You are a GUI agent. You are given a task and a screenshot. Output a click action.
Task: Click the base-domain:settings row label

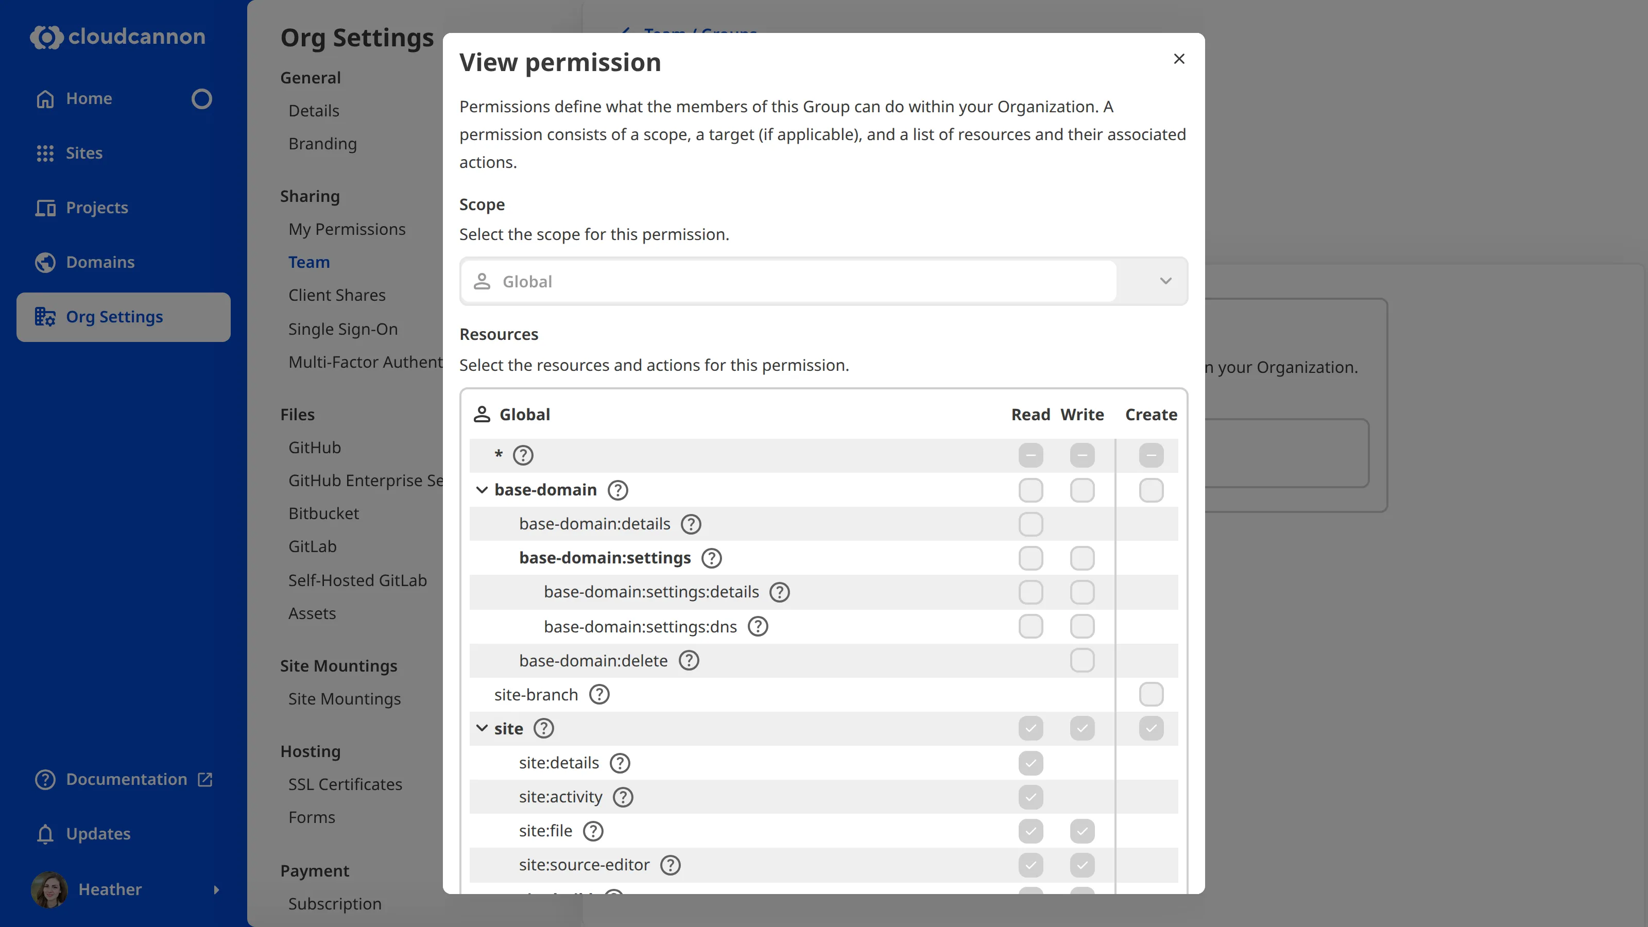[x=605, y=558]
